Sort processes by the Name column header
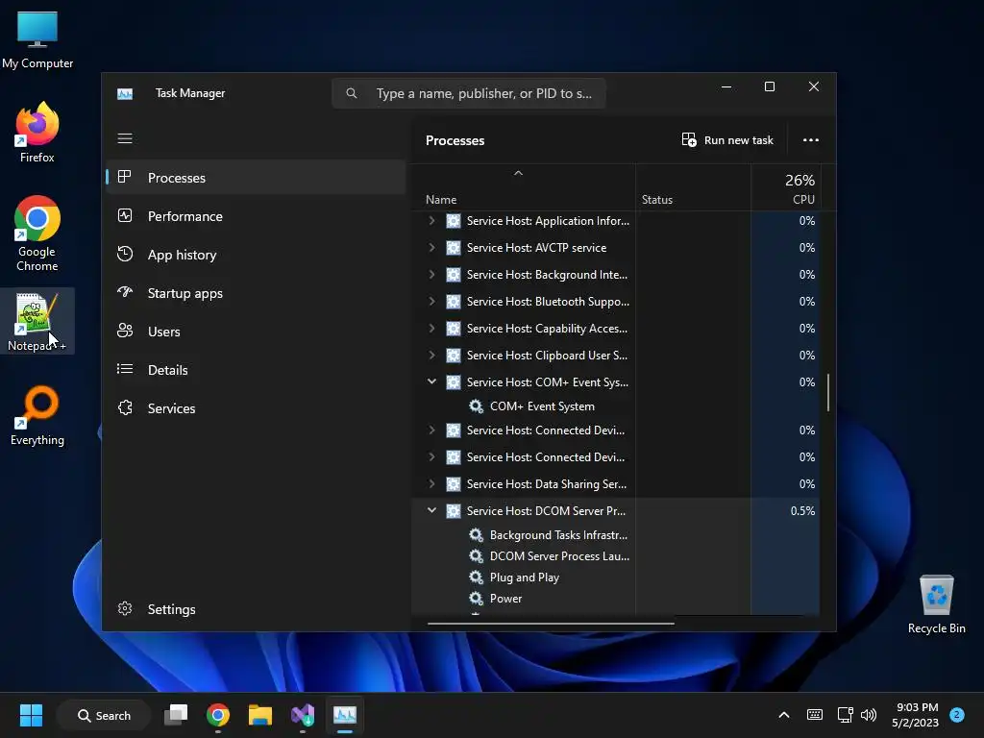The image size is (984, 738). click(524, 187)
